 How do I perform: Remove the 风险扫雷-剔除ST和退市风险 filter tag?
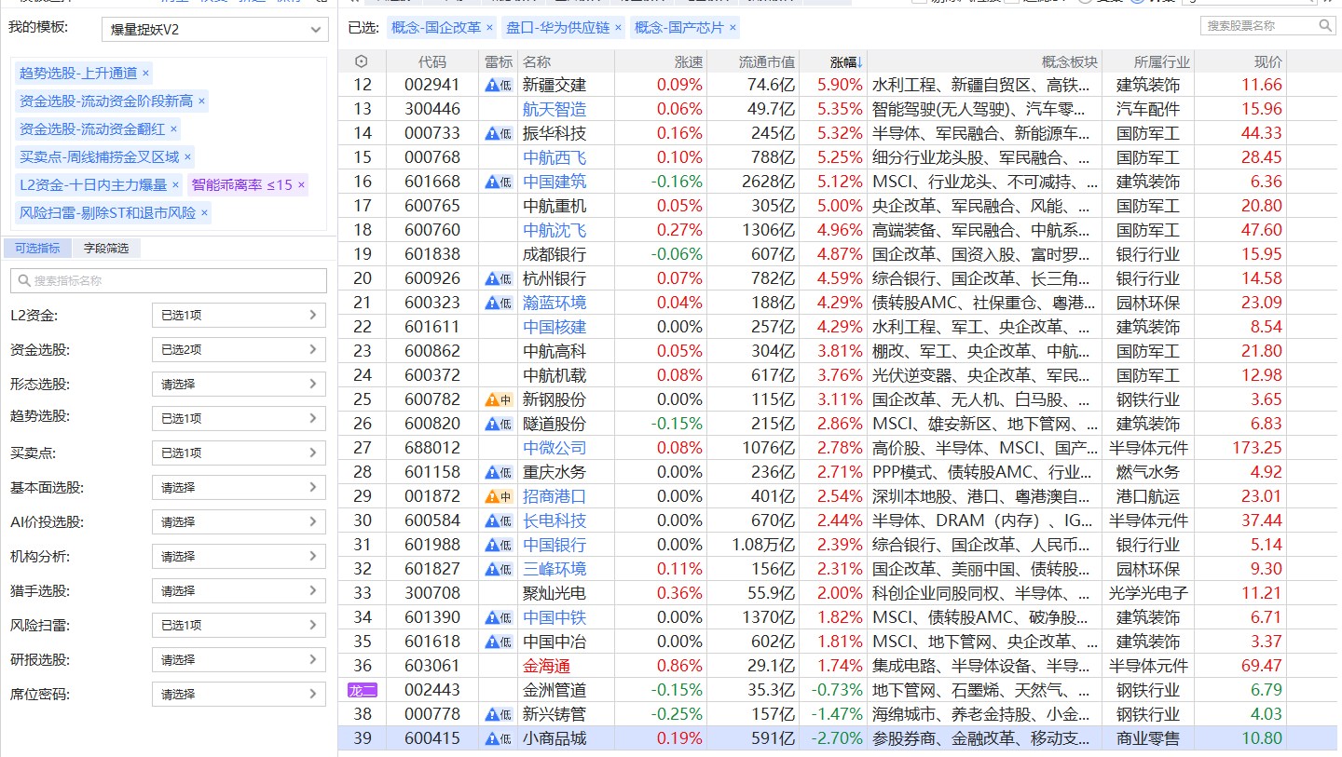point(204,212)
